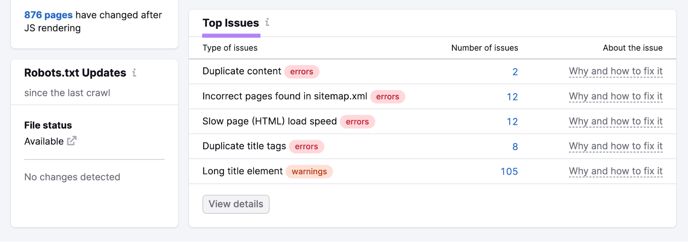Click the Number of issues column header

[485, 48]
